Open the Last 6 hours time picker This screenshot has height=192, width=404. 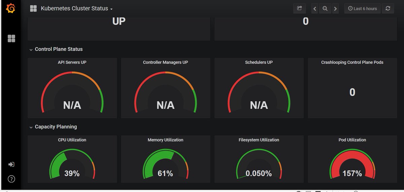[x=362, y=8]
